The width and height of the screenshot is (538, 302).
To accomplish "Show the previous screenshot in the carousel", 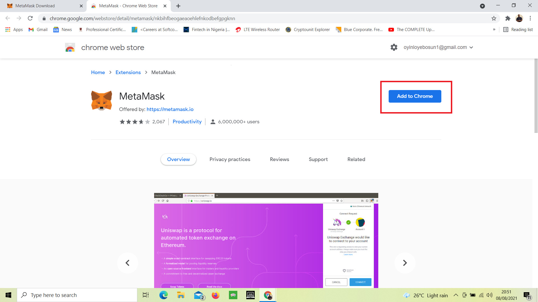I will 127,263.
